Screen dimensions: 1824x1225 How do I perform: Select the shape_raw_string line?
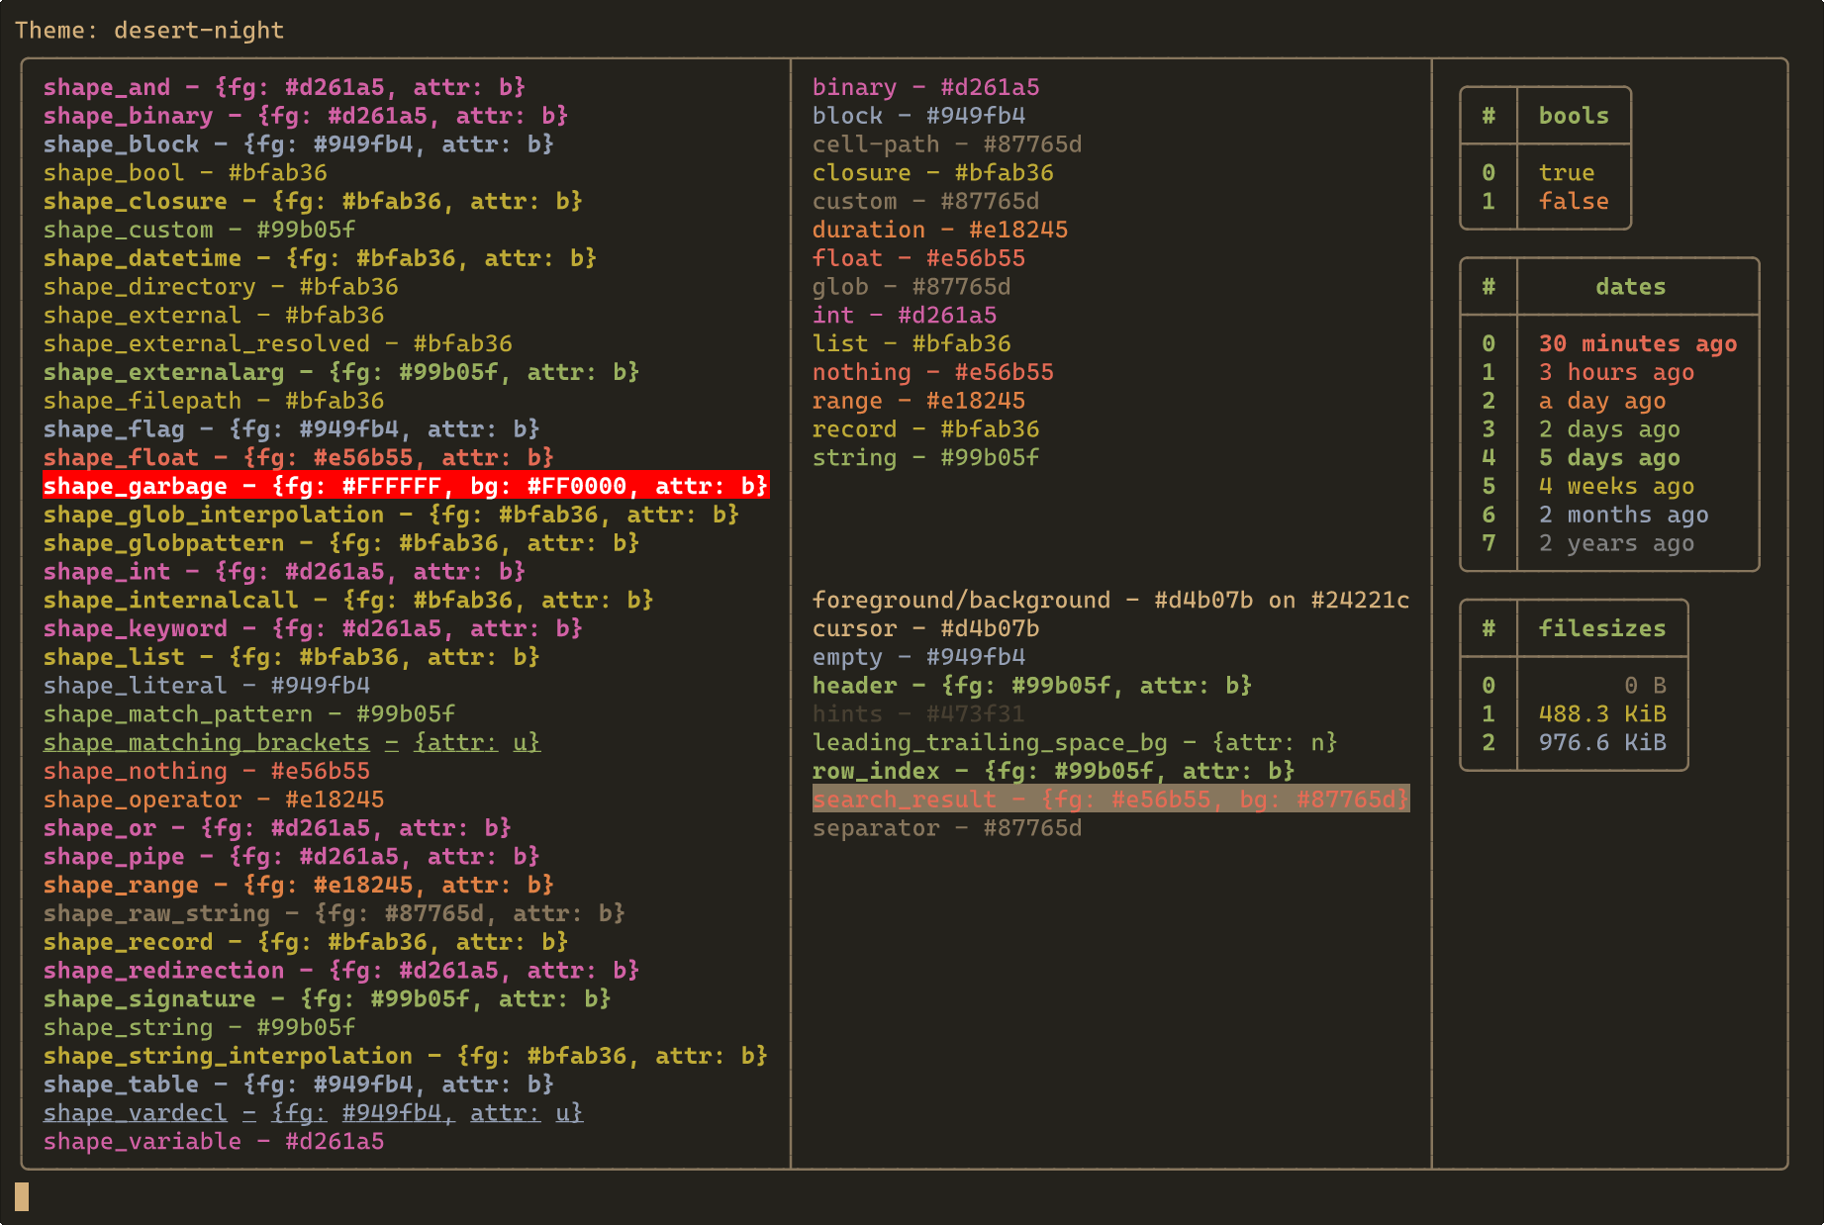coord(335,914)
